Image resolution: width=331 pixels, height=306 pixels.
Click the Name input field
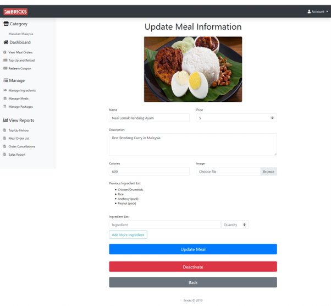point(150,118)
